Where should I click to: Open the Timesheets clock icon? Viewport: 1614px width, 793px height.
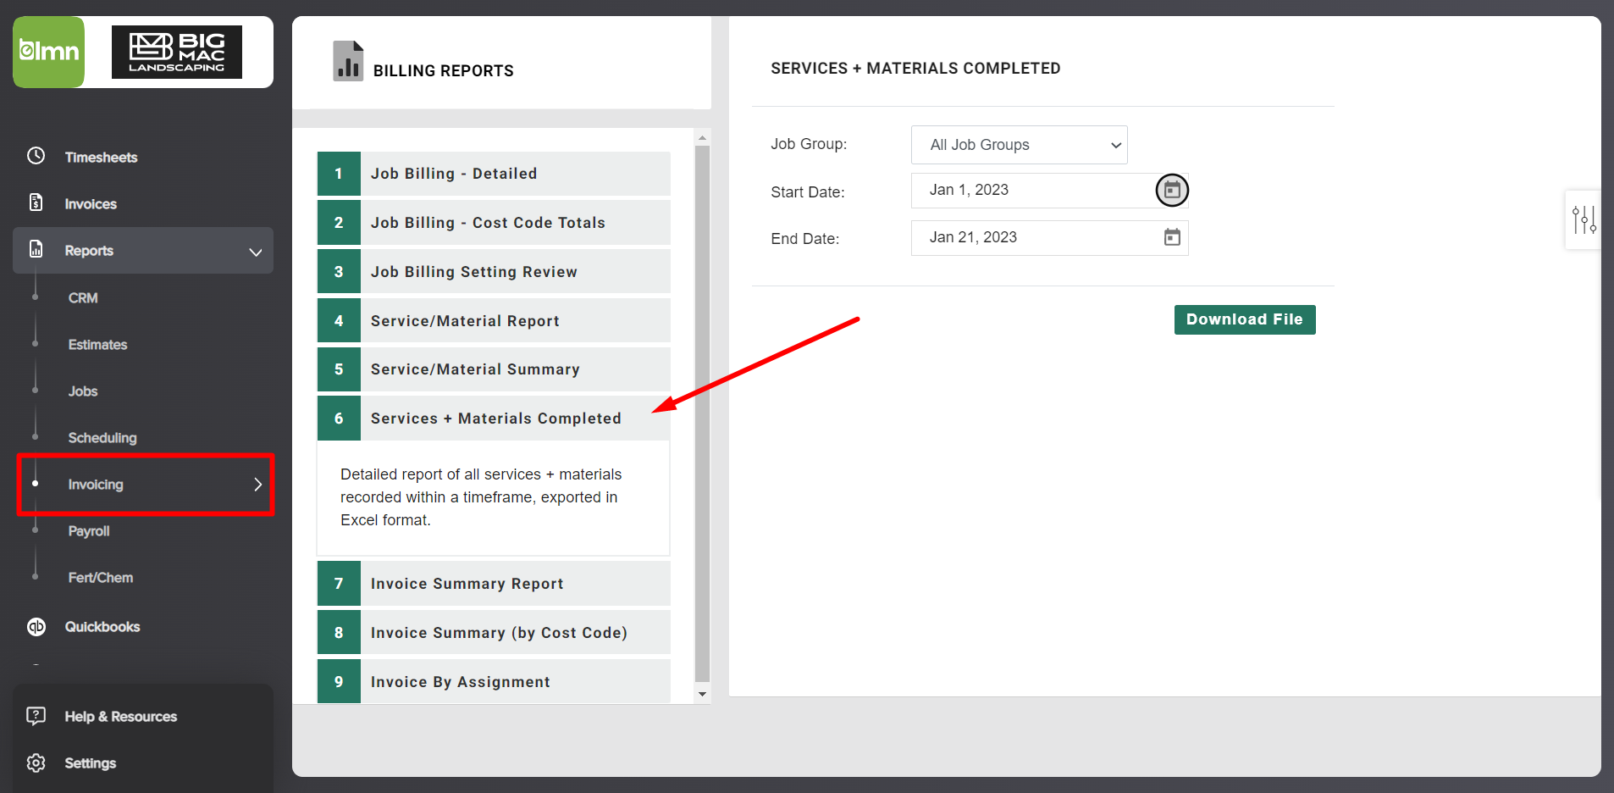click(36, 156)
